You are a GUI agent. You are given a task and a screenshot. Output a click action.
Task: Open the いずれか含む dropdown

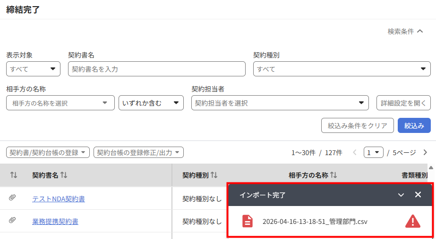pyautogui.click(x=151, y=103)
